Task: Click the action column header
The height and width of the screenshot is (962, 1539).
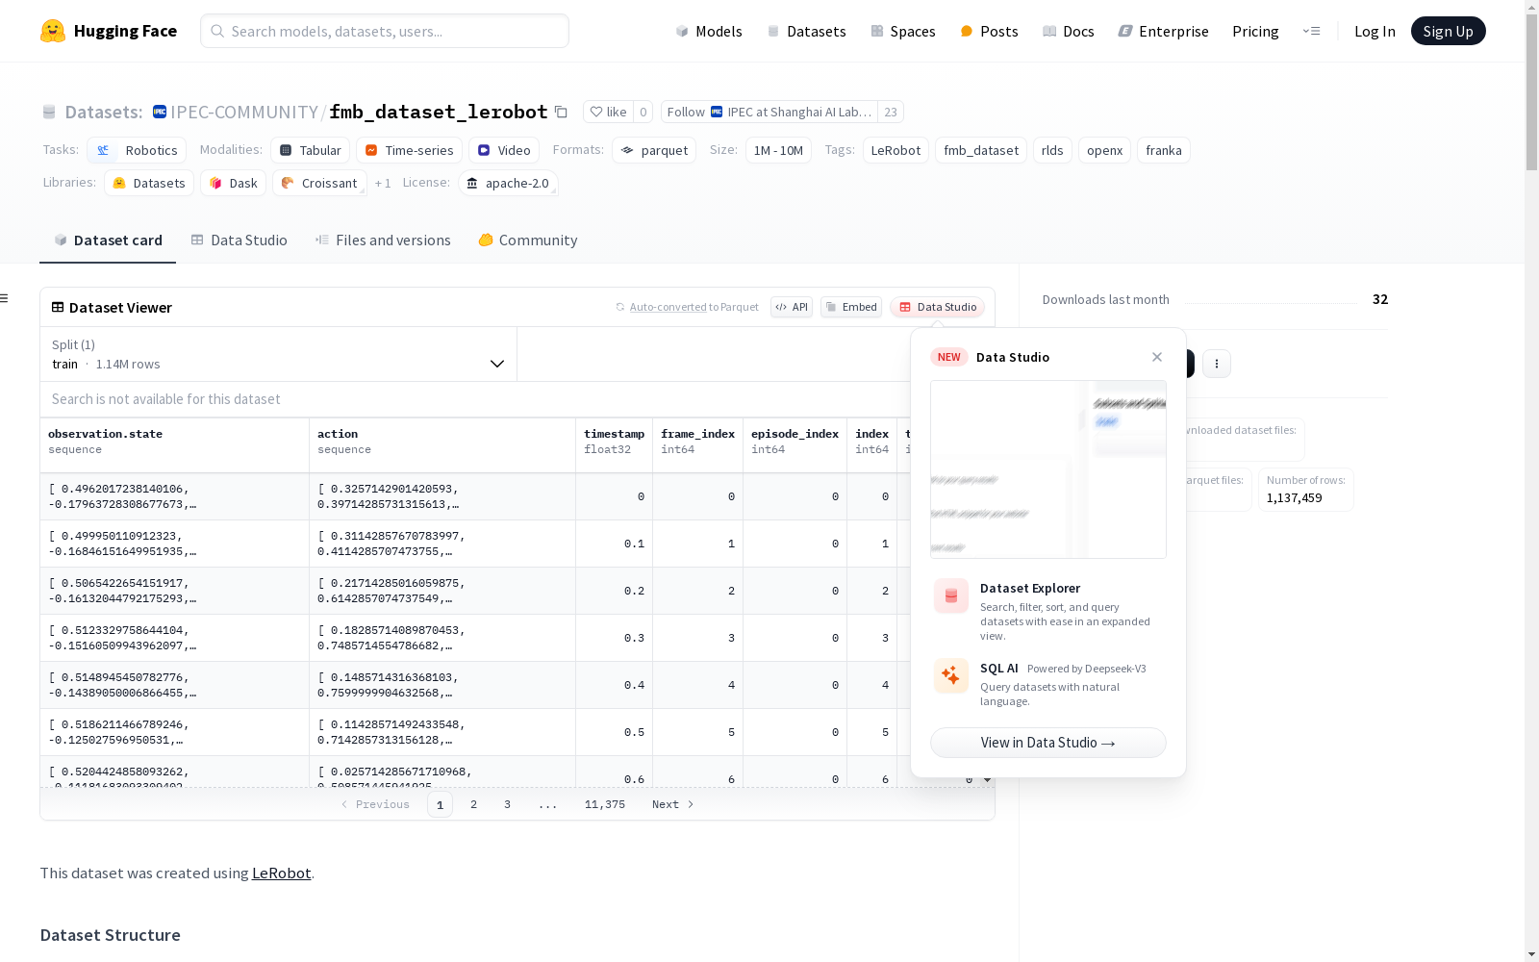Action: click(x=442, y=445)
